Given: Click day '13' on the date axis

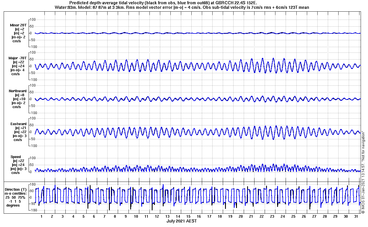Looking at the screenshot, I should 167,216.
